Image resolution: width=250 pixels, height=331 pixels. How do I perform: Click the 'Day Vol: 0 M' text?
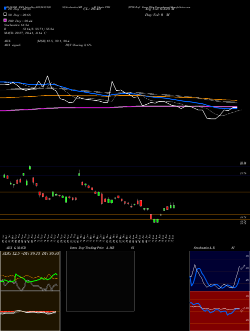pyautogui.click(x=157, y=15)
